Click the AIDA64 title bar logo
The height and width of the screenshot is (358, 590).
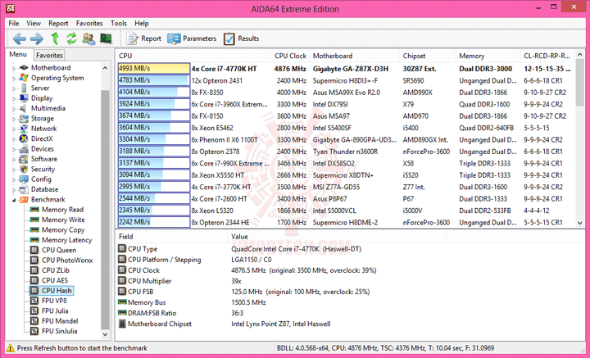point(11,8)
